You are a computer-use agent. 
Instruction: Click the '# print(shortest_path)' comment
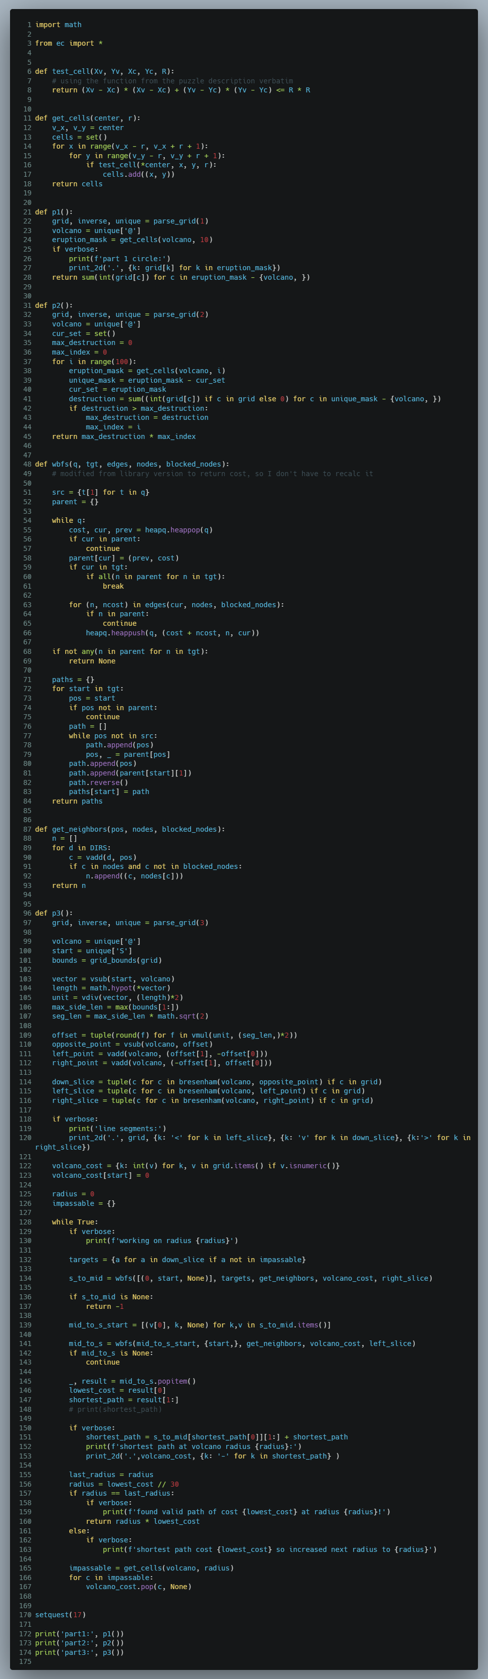click(x=114, y=1409)
